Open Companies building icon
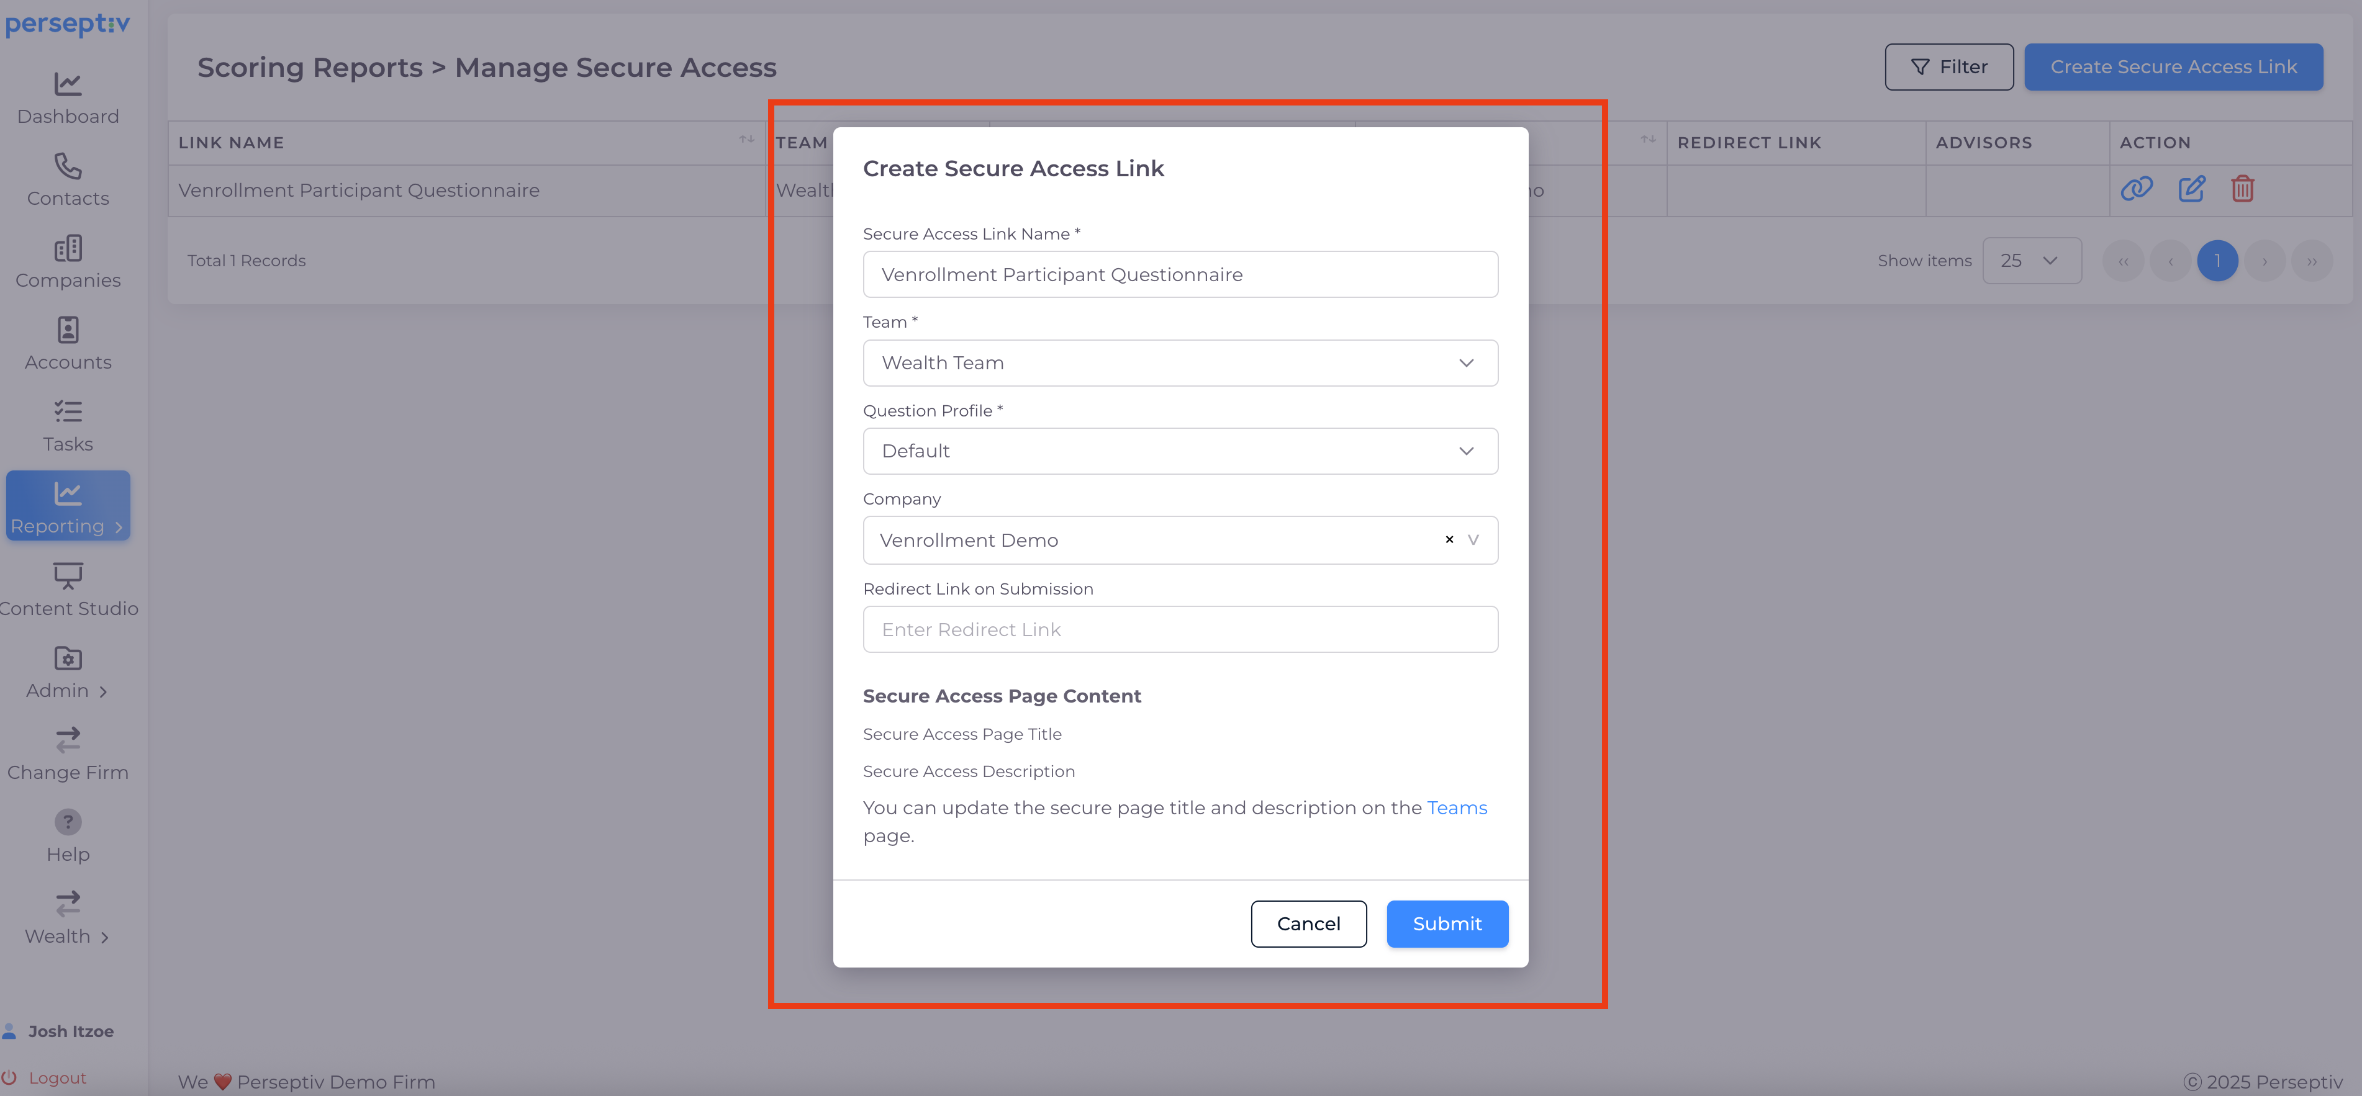Image resolution: width=2362 pixels, height=1096 pixels. 68,248
